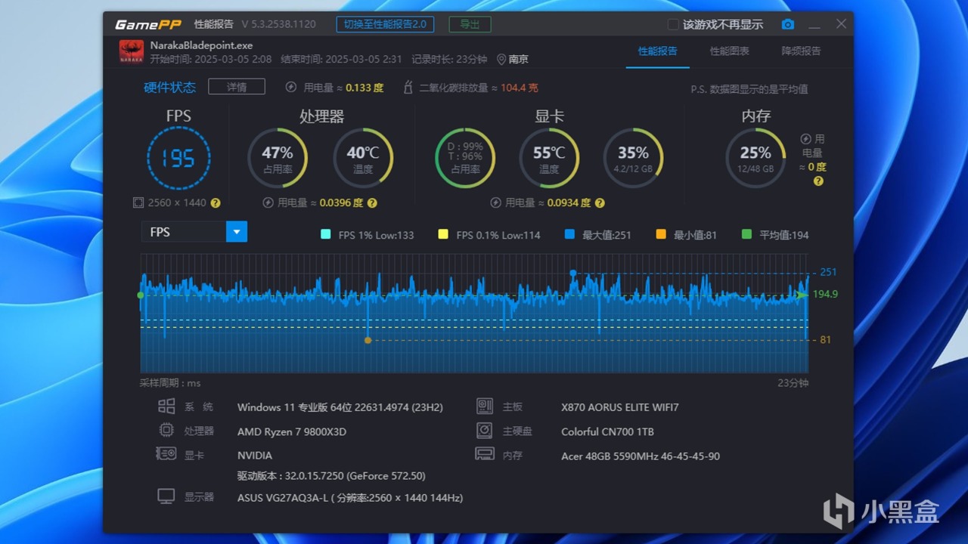Click the minimum 81 marker on FPS chart

coord(368,340)
